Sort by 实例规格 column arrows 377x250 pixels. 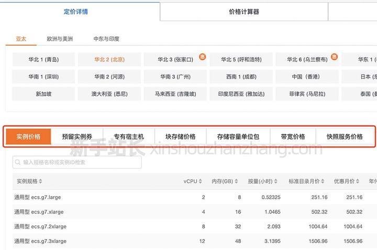tap(40, 181)
